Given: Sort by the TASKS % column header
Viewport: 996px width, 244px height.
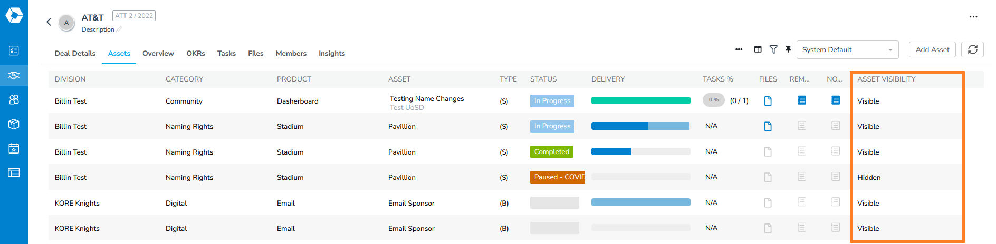Looking at the screenshot, I should (718, 79).
